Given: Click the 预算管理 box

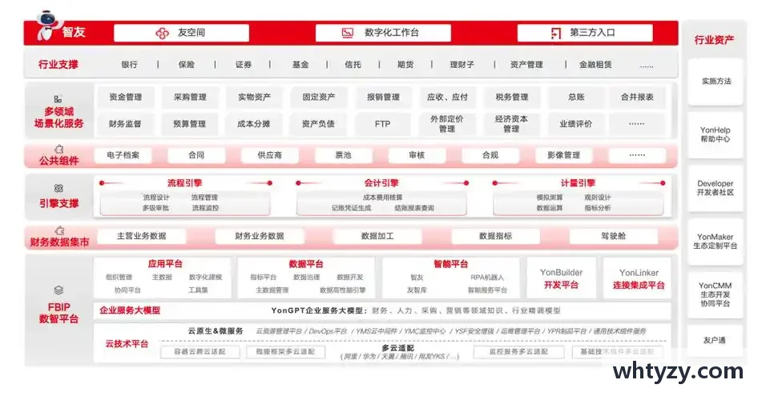Looking at the screenshot, I should coord(190,124).
